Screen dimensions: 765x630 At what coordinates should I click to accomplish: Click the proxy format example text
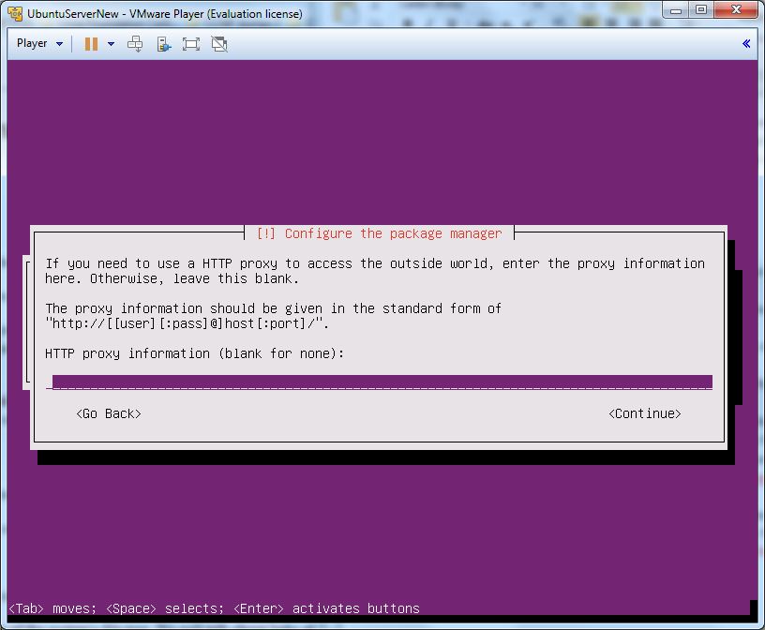(187, 323)
